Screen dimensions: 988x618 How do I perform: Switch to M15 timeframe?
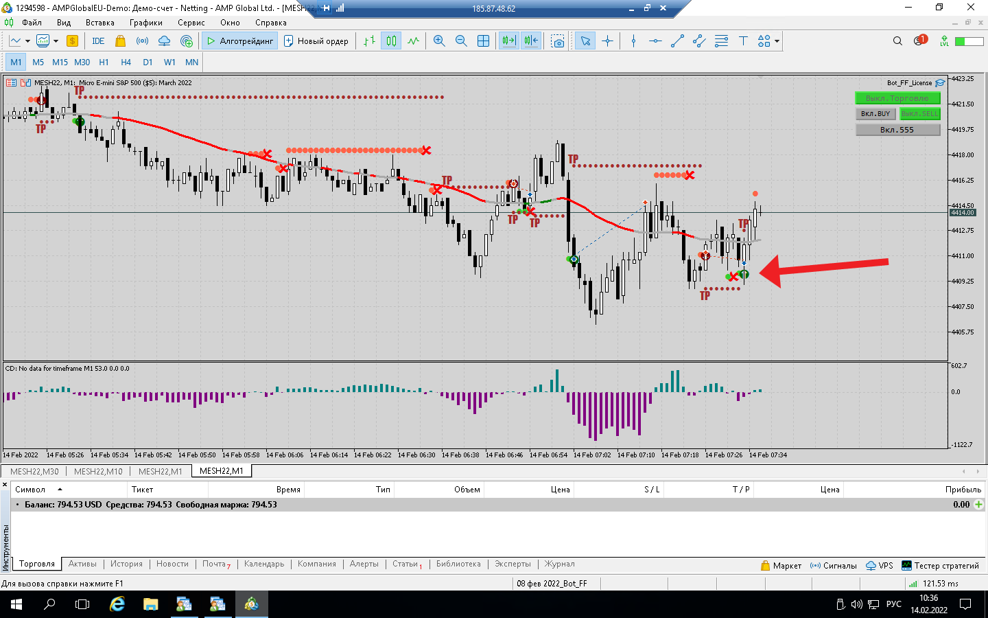click(60, 62)
